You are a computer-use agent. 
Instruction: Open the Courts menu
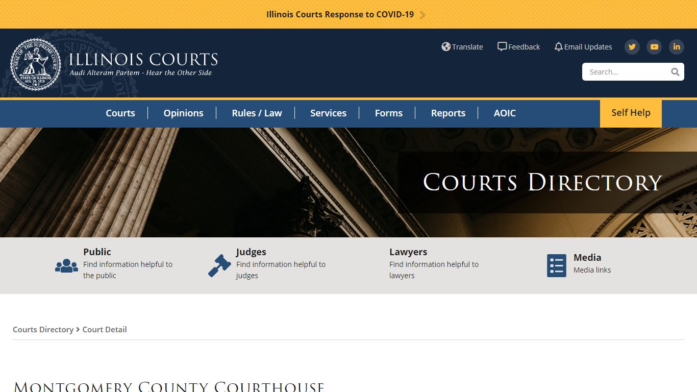coord(120,113)
